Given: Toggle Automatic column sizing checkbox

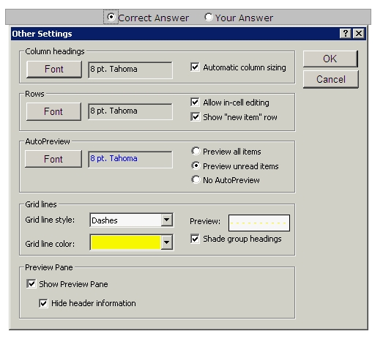Looking at the screenshot, I should pyautogui.click(x=195, y=67).
